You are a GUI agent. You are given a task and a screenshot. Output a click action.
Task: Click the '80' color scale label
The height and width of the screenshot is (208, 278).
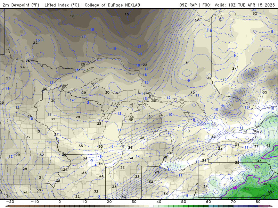[x=258, y=202]
